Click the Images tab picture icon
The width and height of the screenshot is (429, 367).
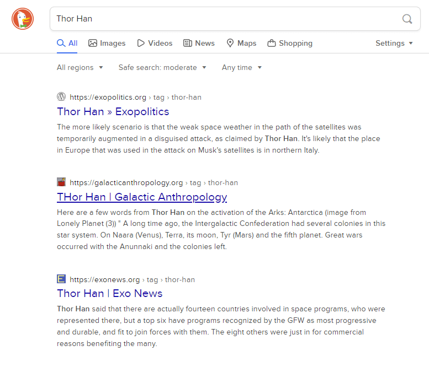(x=93, y=43)
